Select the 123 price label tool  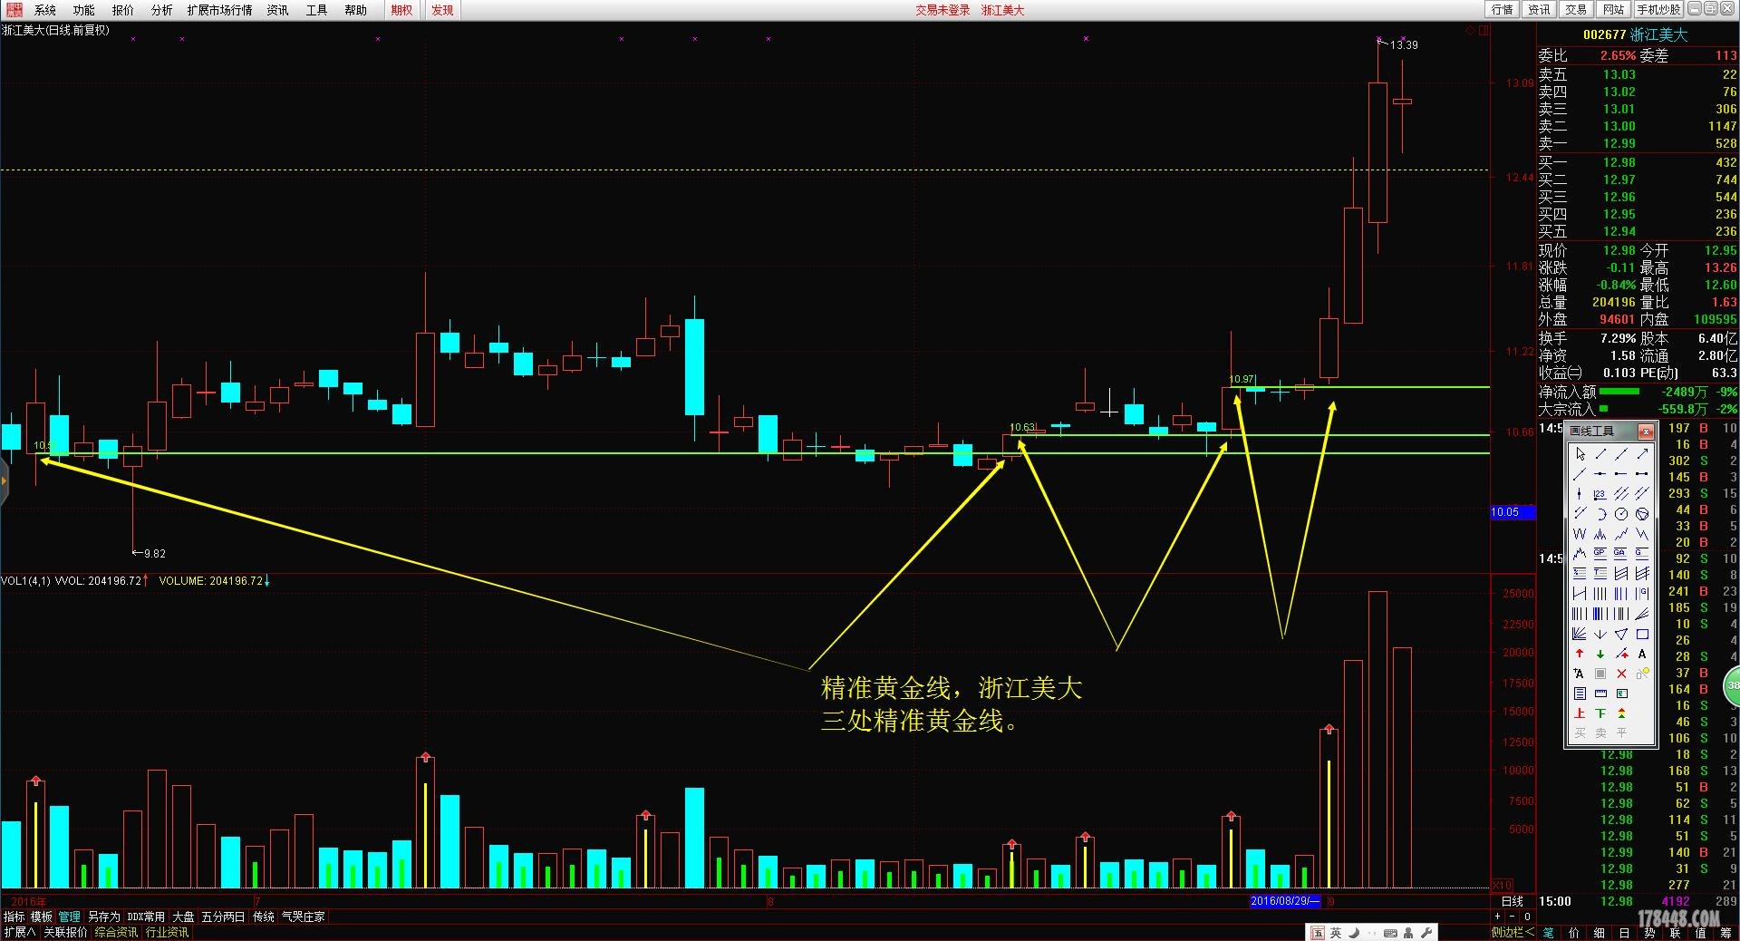[1600, 493]
